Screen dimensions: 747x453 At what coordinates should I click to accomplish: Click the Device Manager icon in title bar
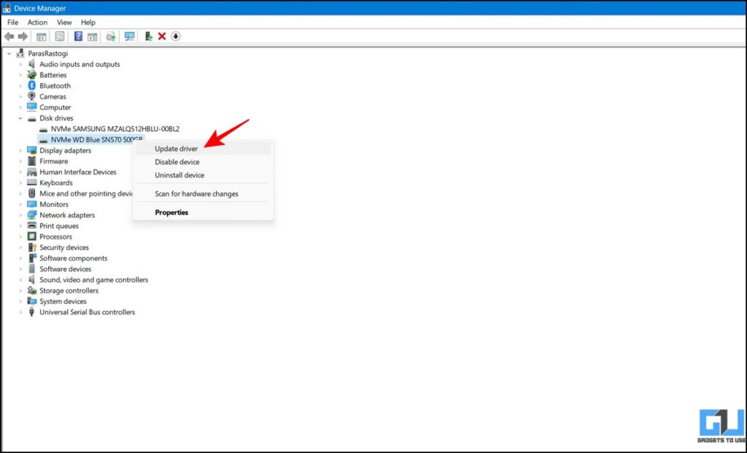coord(6,7)
